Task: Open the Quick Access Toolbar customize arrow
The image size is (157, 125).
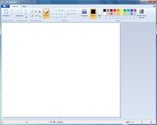Action: 17,2
